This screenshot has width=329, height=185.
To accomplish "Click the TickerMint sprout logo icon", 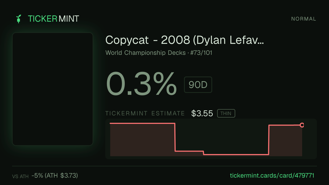I will pyautogui.click(x=18, y=19).
